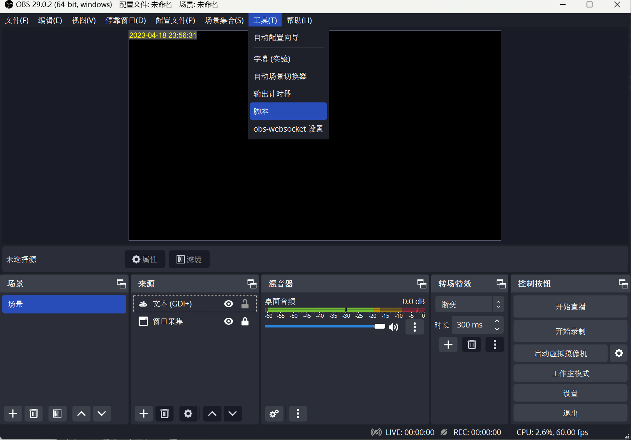
Task: Move scene up with arrow icon
Action: pos(81,414)
